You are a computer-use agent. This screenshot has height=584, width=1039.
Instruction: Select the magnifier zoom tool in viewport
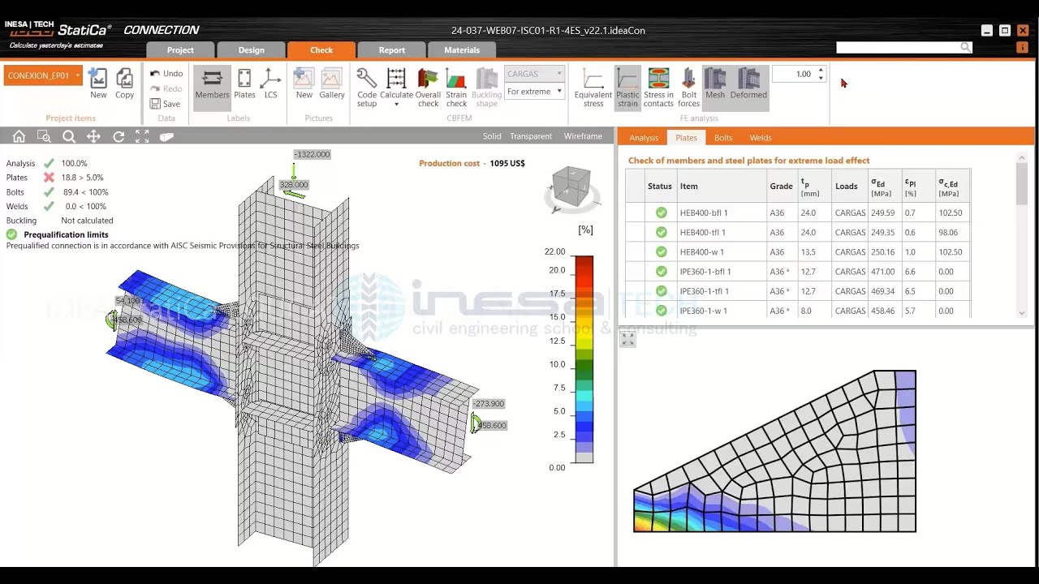coord(69,136)
